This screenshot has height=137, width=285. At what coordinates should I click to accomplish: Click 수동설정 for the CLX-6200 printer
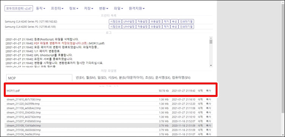tap(156, 26)
